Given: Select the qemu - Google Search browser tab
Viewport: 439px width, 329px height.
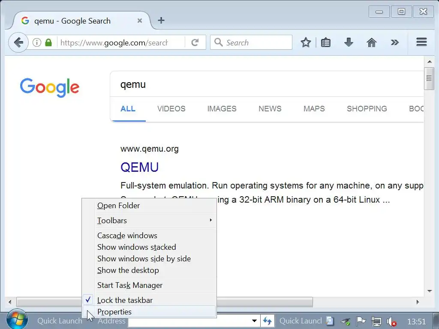Looking at the screenshot, I should [x=81, y=21].
